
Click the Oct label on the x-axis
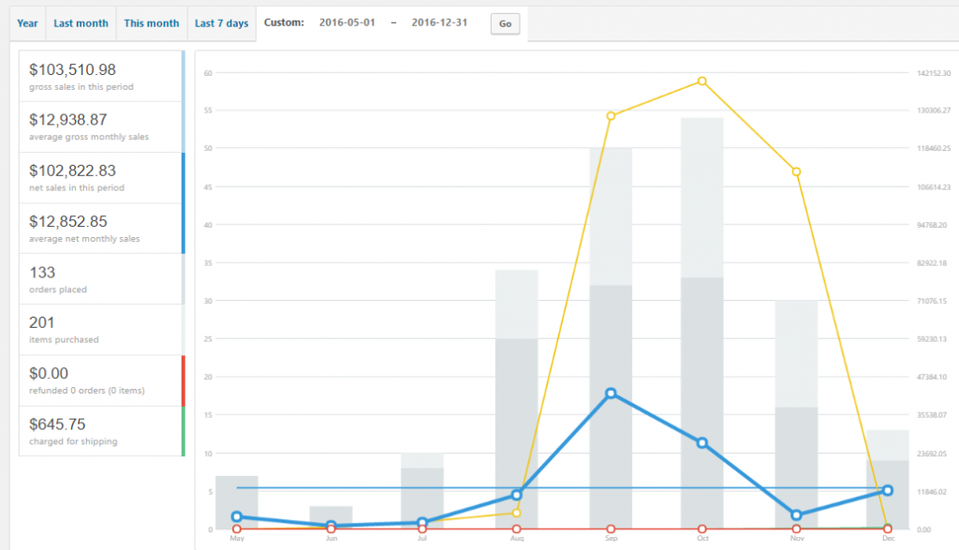702,539
